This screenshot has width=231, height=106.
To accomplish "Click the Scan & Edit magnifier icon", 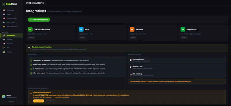I will pos(4,22).
